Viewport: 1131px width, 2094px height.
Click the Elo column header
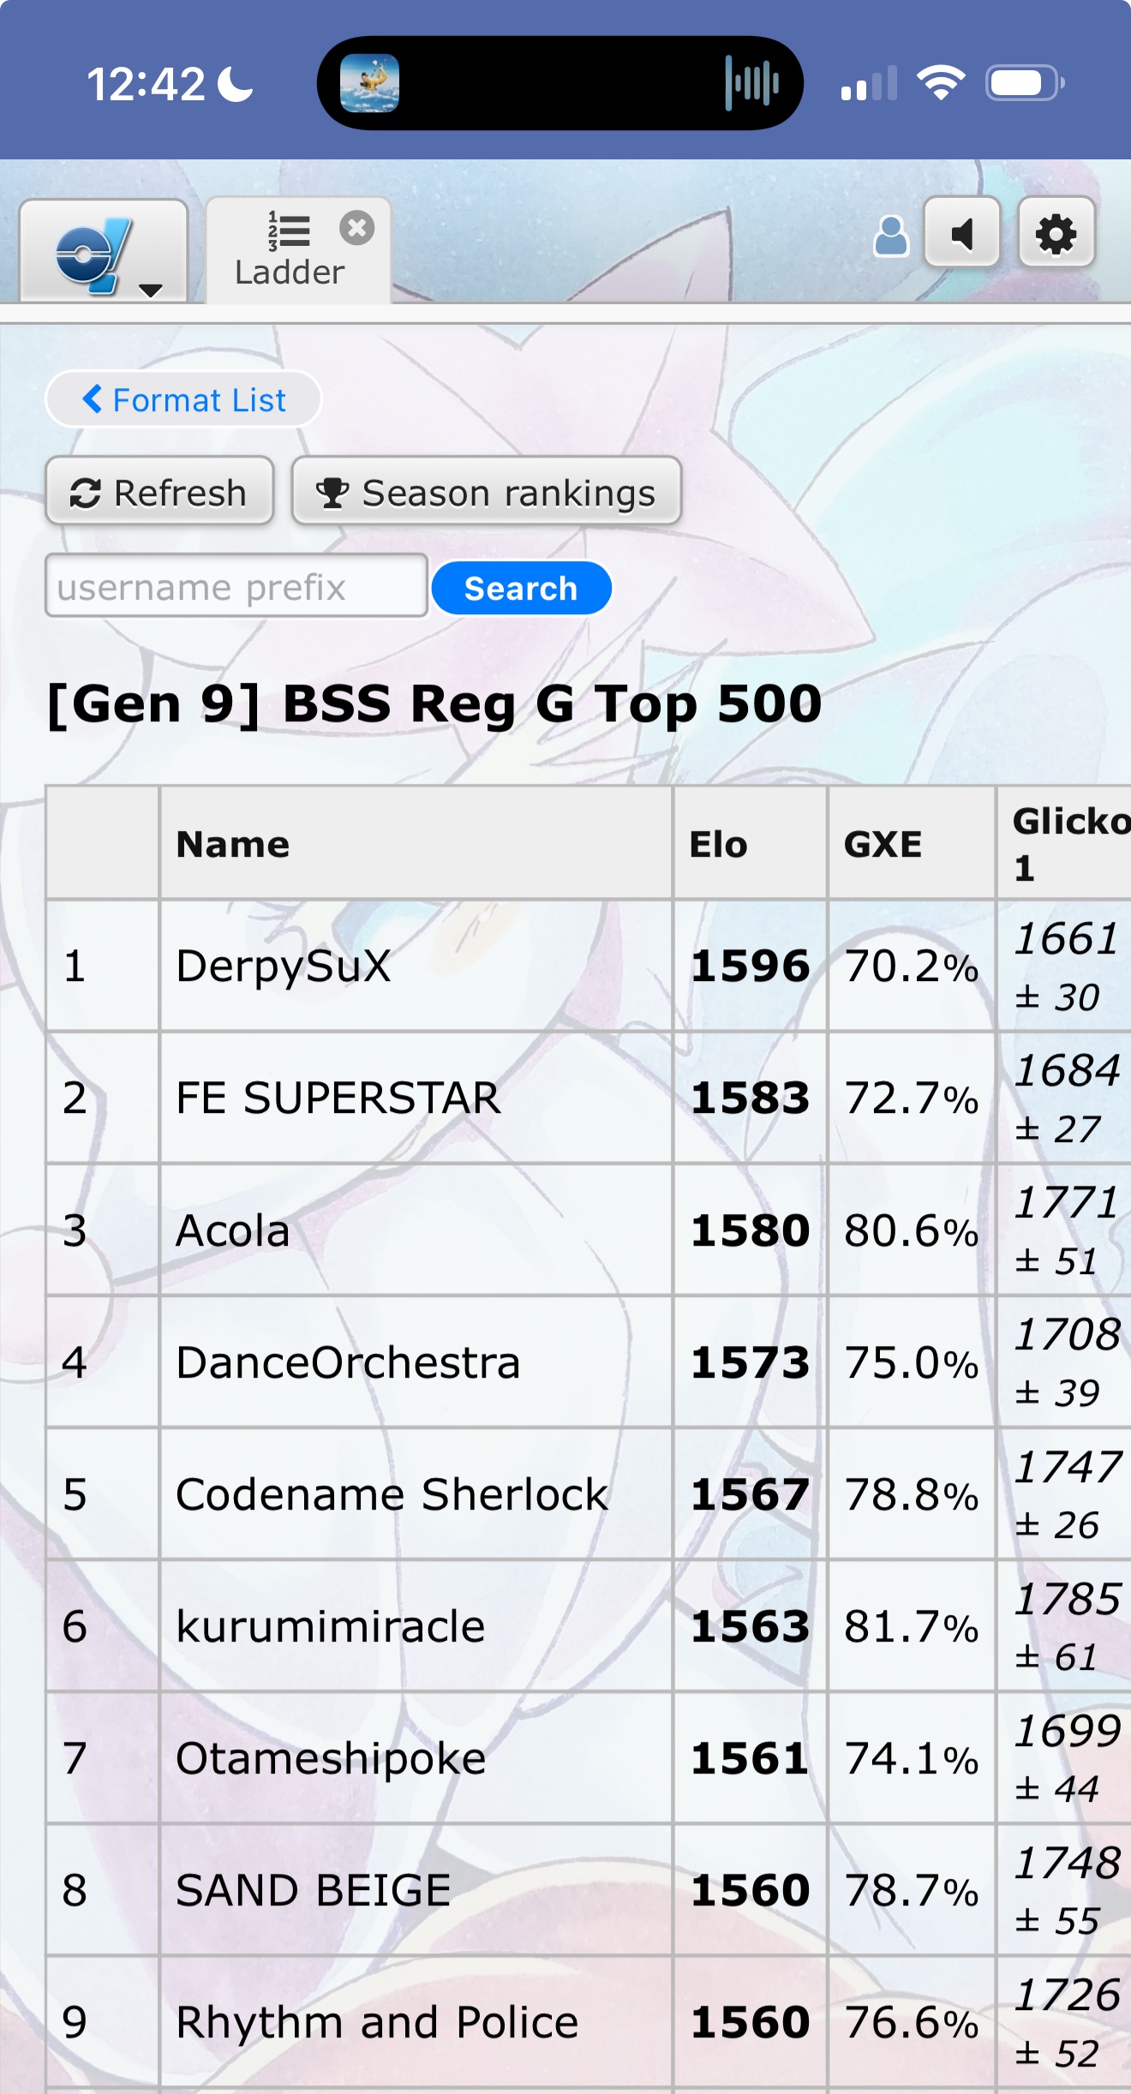pos(719,844)
